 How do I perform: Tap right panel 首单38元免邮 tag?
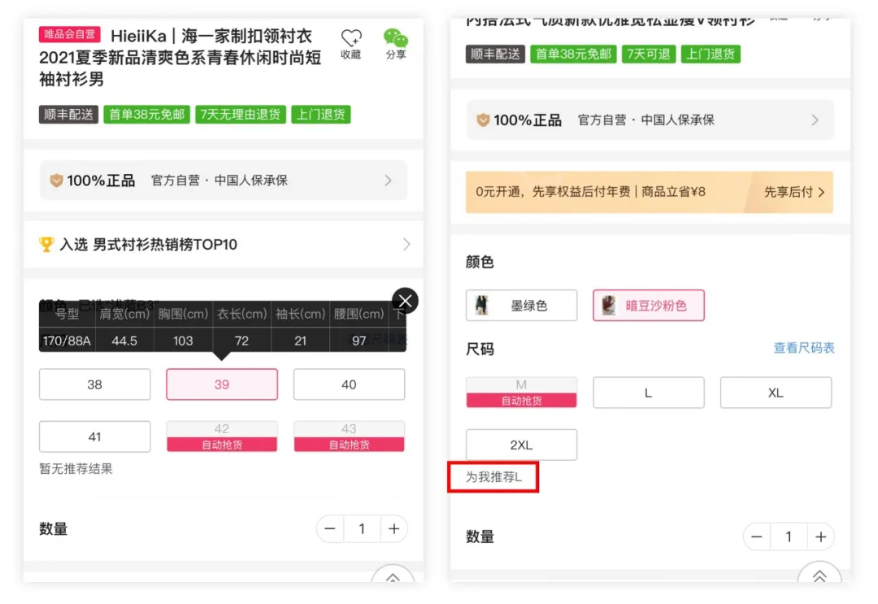(x=573, y=54)
